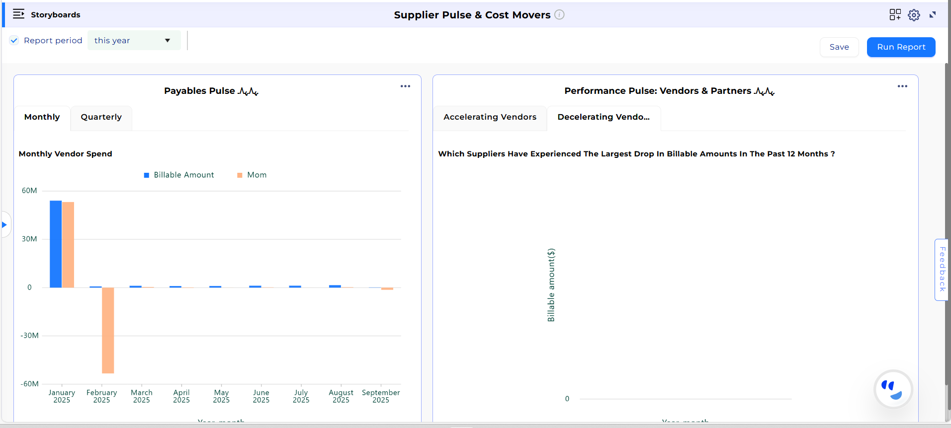
Task: Click the February 2025 negative Mom bar
Action: coord(108,330)
